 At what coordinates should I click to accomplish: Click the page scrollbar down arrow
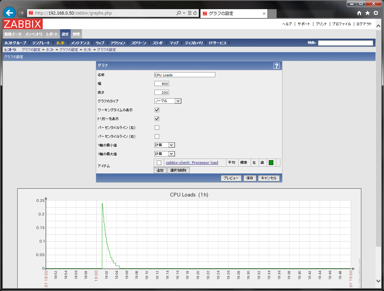pos(378,281)
